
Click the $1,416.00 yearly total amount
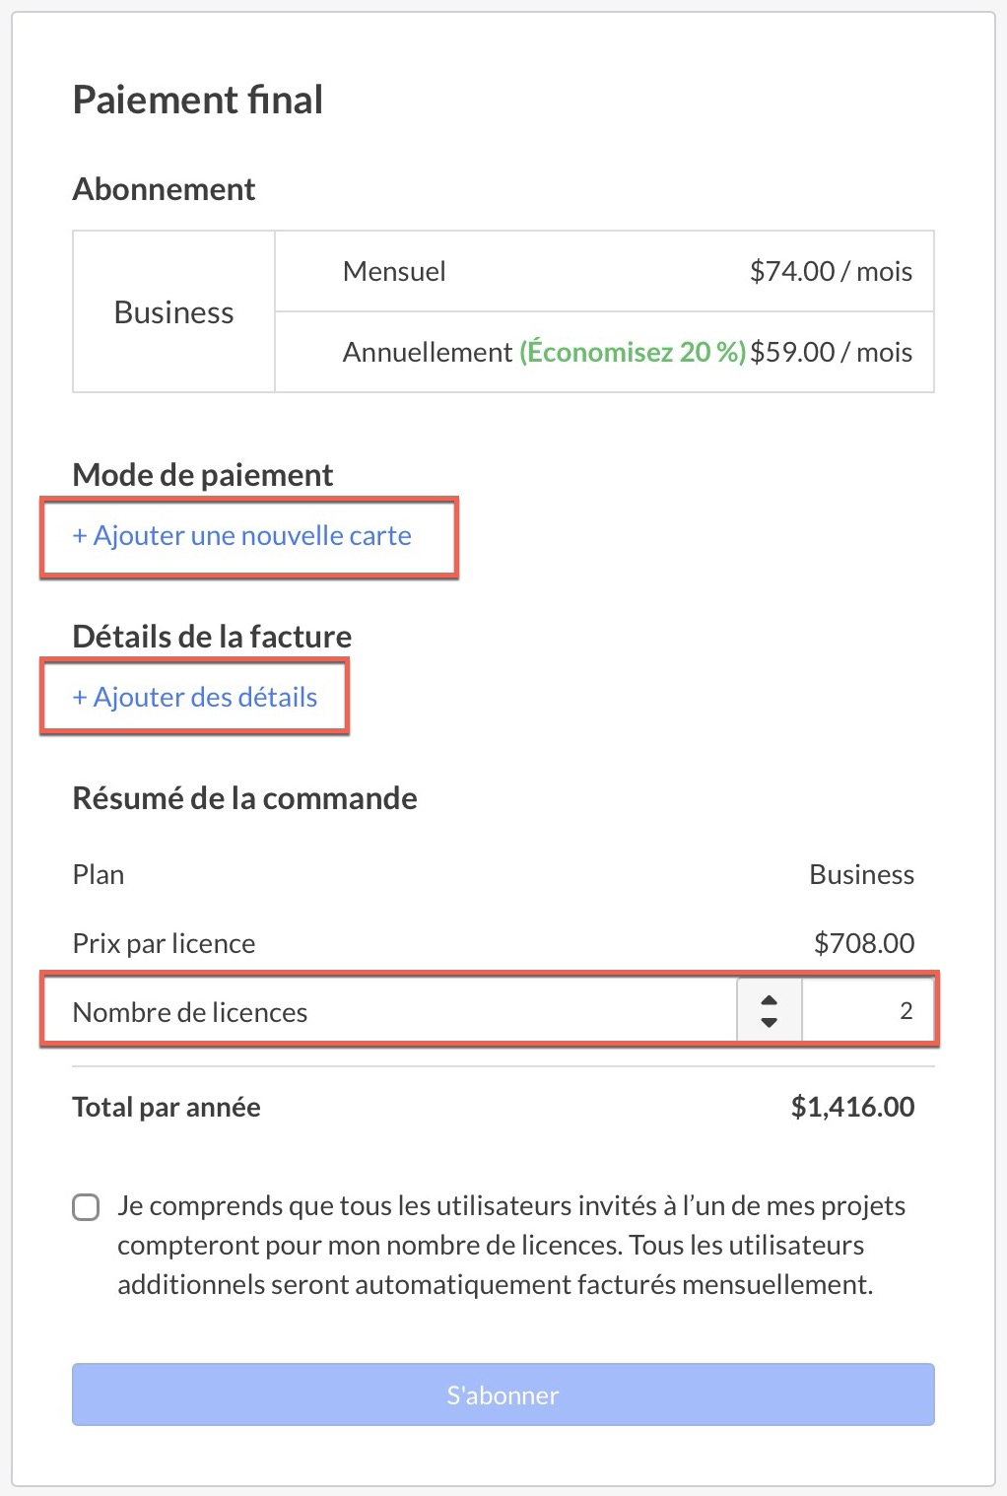tap(852, 1107)
